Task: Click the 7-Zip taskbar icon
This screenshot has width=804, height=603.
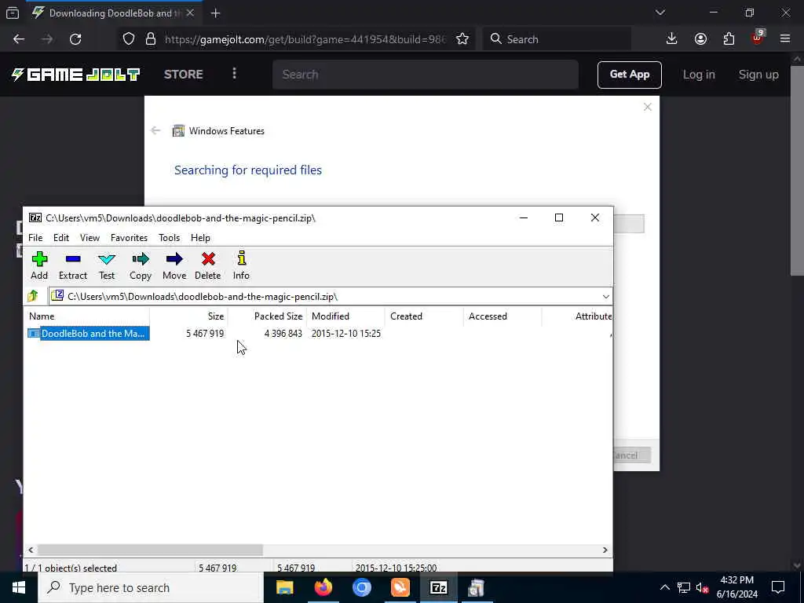Action: (x=438, y=587)
